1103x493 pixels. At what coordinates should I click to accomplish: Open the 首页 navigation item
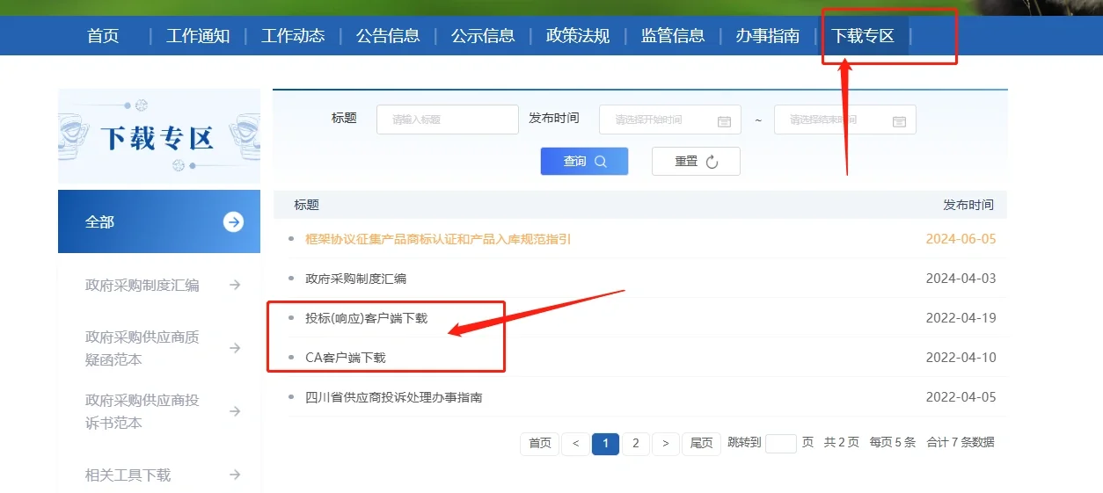point(103,36)
